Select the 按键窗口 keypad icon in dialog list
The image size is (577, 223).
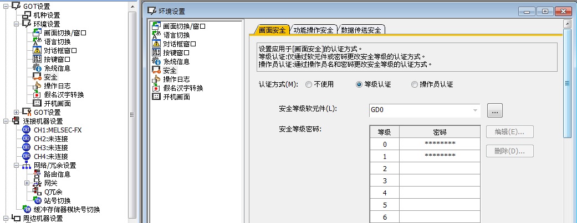(156, 52)
